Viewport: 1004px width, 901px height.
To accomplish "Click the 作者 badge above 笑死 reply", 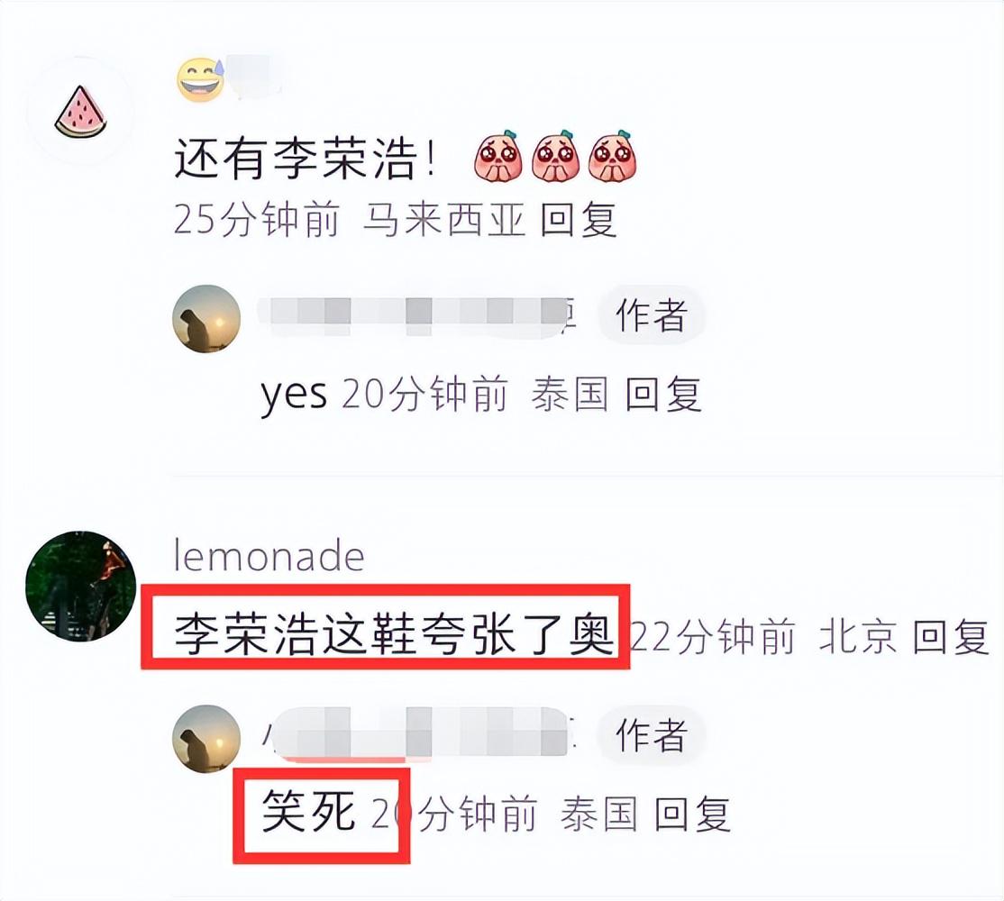I will coord(652,734).
